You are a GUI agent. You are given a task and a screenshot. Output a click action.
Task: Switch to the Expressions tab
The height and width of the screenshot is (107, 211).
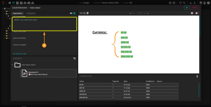tap(18, 13)
